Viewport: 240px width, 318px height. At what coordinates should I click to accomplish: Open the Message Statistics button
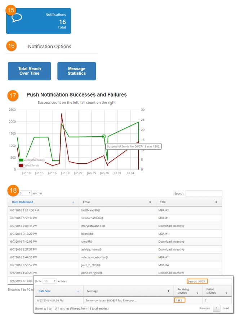[77, 71]
